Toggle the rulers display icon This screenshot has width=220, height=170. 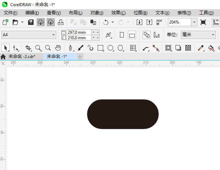[x=216, y=22]
